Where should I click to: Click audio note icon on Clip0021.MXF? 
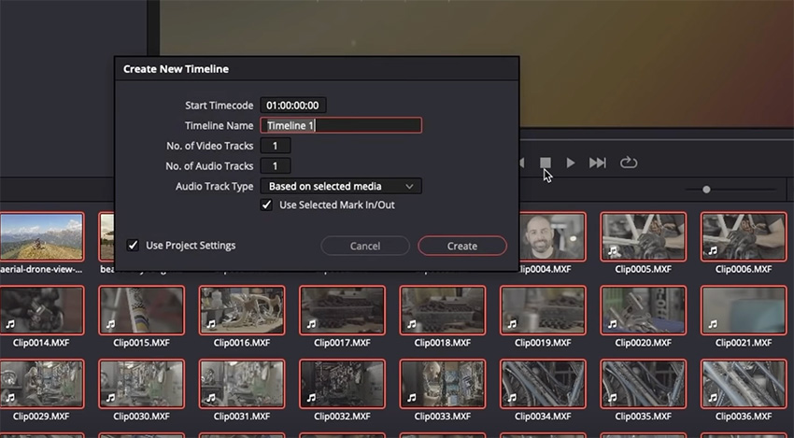click(713, 324)
